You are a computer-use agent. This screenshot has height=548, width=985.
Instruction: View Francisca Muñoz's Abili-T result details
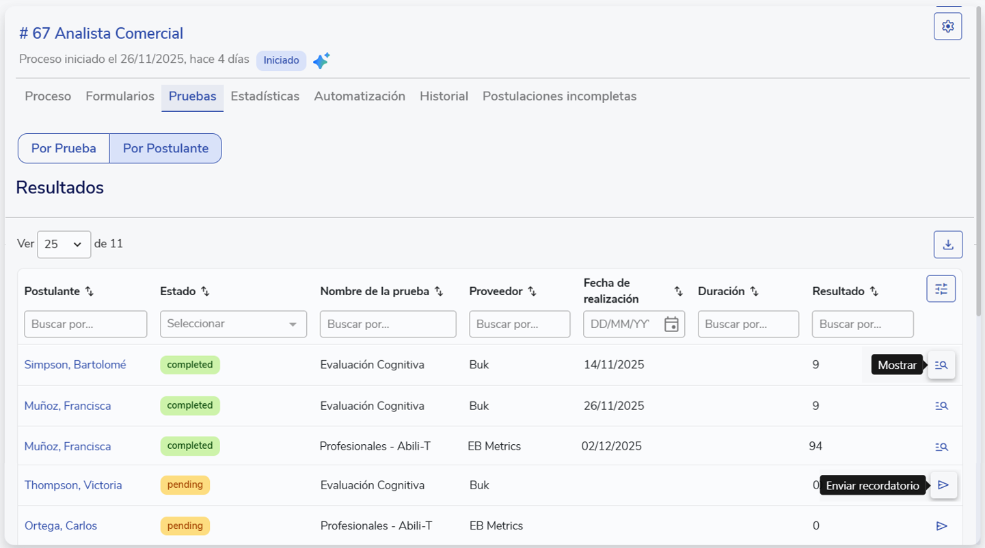(x=941, y=447)
